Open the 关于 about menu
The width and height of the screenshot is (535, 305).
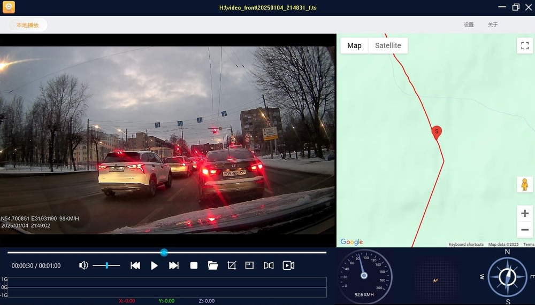[x=493, y=25]
